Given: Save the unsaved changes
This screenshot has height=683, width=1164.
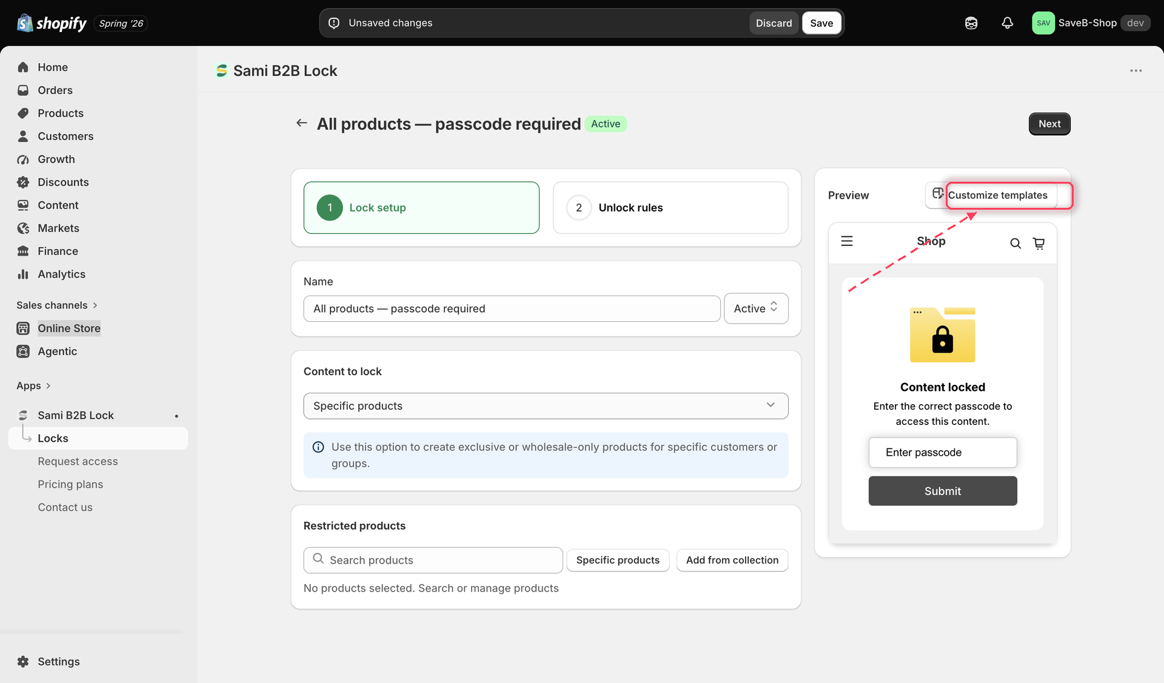Looking at the screenshot, I should click(x=821, y=23).
